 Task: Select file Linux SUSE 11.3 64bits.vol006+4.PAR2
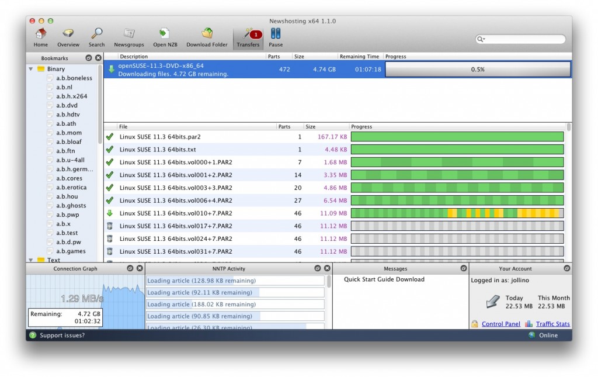176,200
